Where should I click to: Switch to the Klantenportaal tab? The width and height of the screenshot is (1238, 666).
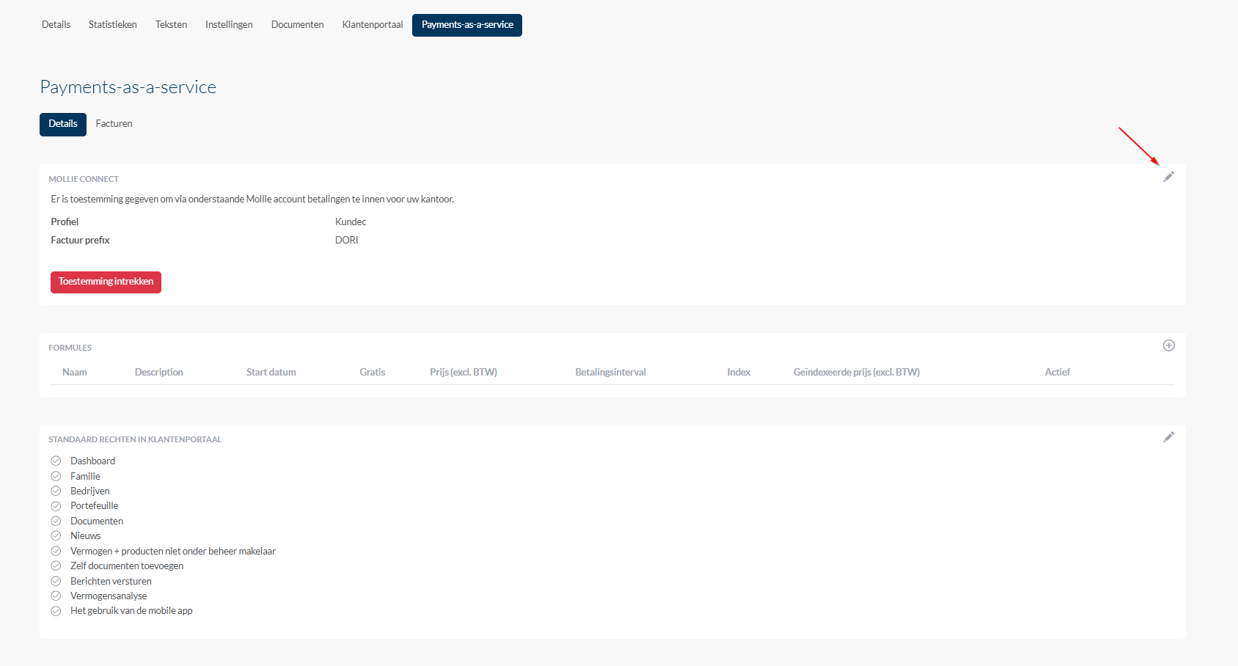372,25
